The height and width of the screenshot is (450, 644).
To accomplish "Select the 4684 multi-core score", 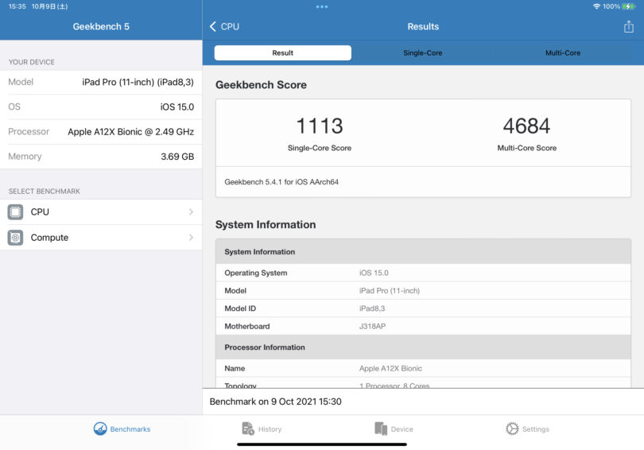I will pos(526,126).
